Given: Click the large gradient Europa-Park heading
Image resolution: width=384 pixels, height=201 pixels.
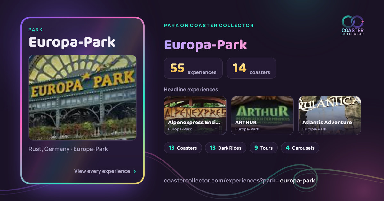Looking at the screenshot, I should pyautogui.click(x=205, y=45).
